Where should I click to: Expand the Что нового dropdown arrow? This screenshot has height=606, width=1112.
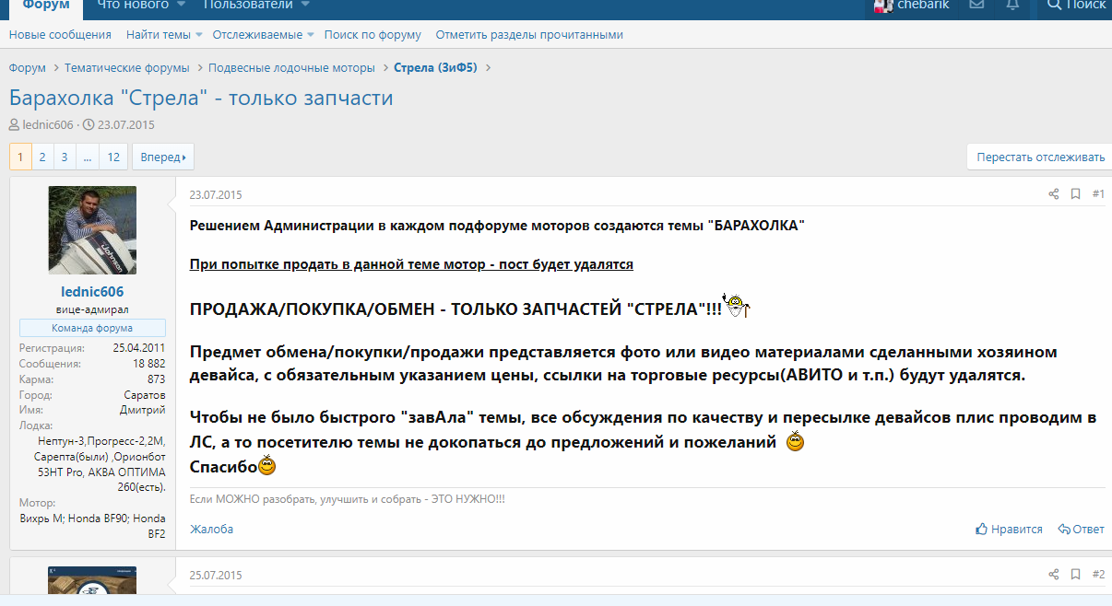181,6
